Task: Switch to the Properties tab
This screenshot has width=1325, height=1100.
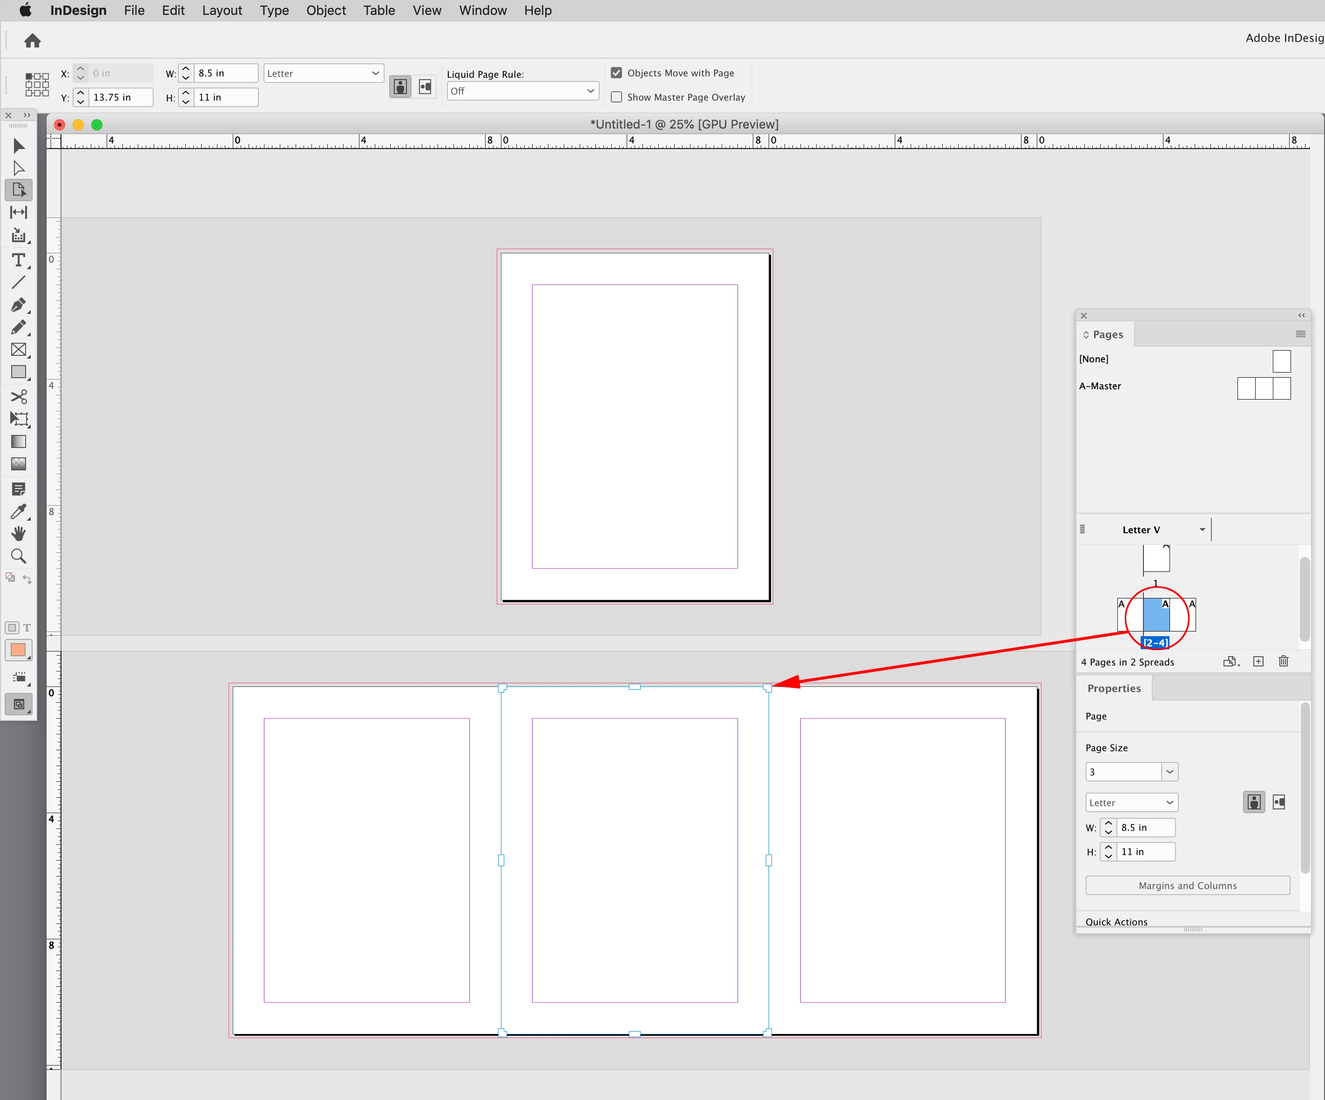Action: point(1114,688)
